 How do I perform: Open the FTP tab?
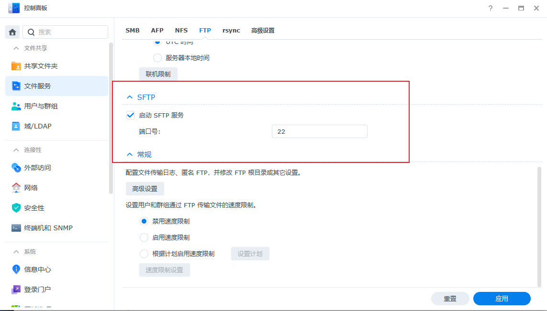205,30
